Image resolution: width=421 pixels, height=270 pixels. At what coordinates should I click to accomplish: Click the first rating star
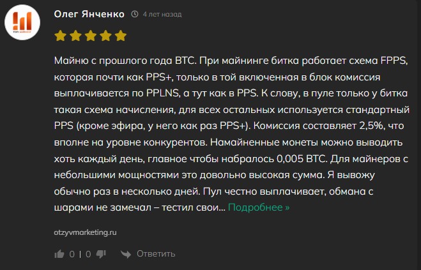tap(61, 36)
